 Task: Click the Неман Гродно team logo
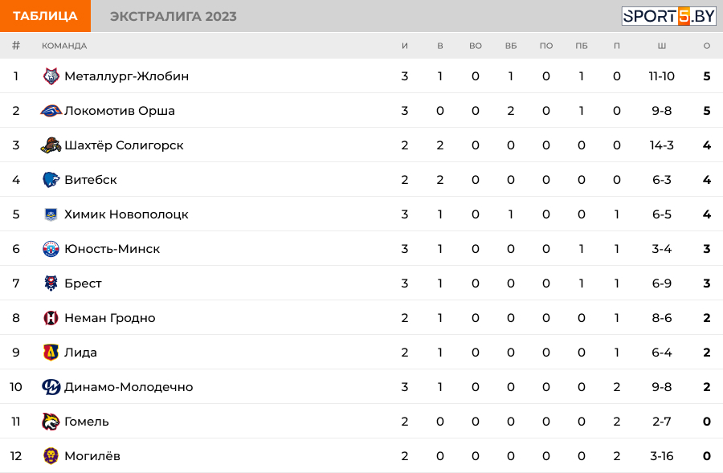tap(51, 318)
